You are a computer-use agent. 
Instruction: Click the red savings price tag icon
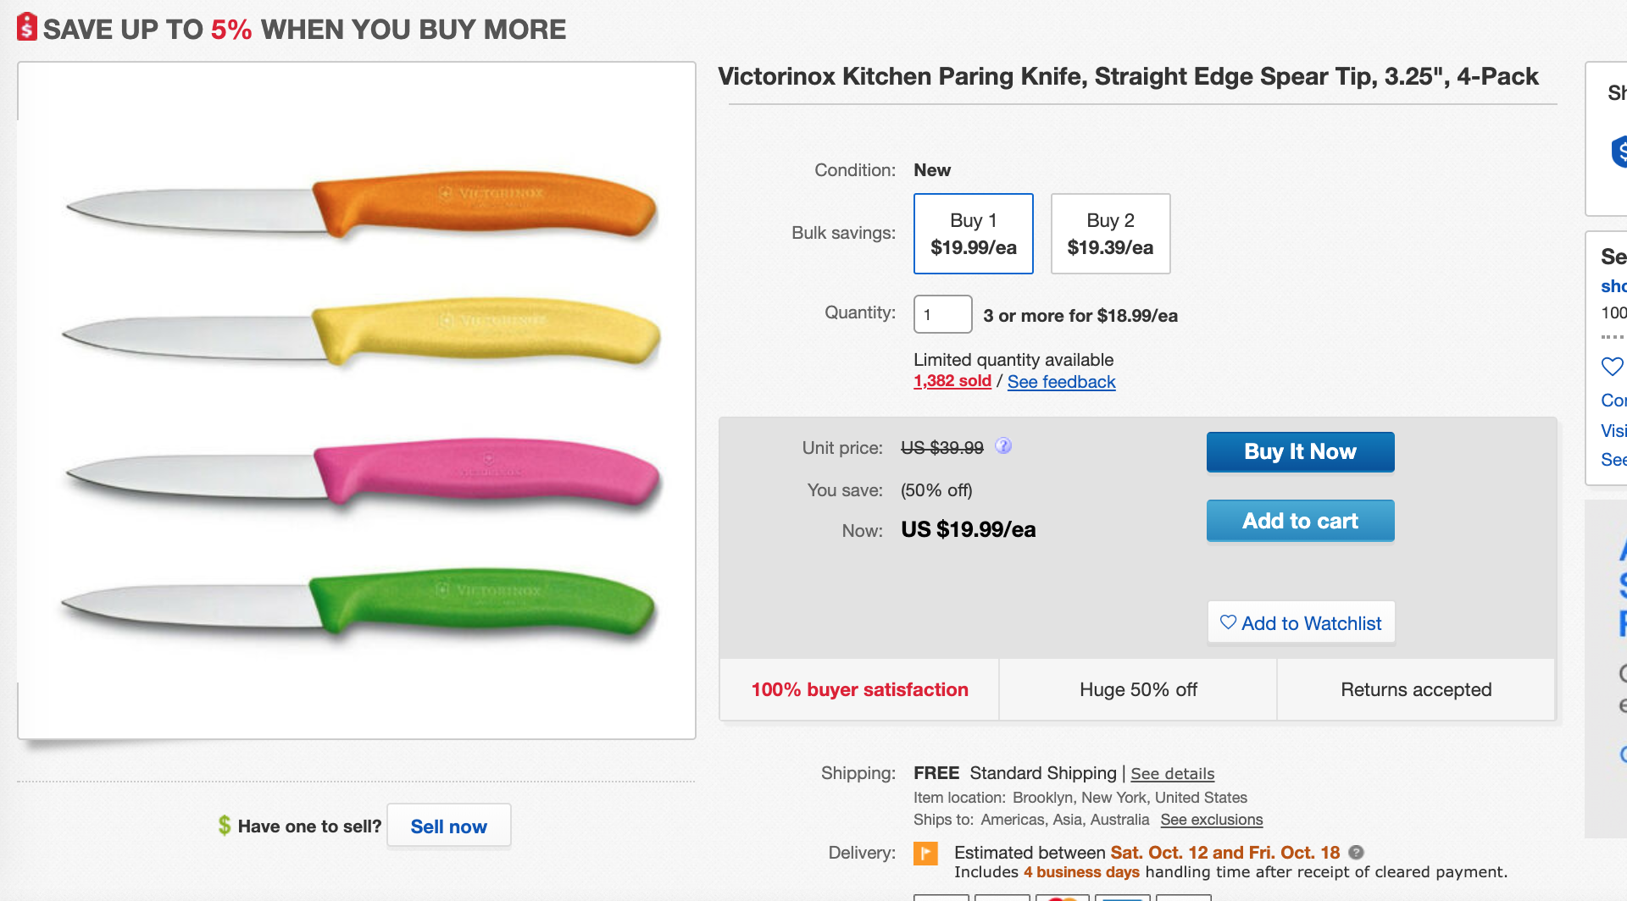point(27,27)
